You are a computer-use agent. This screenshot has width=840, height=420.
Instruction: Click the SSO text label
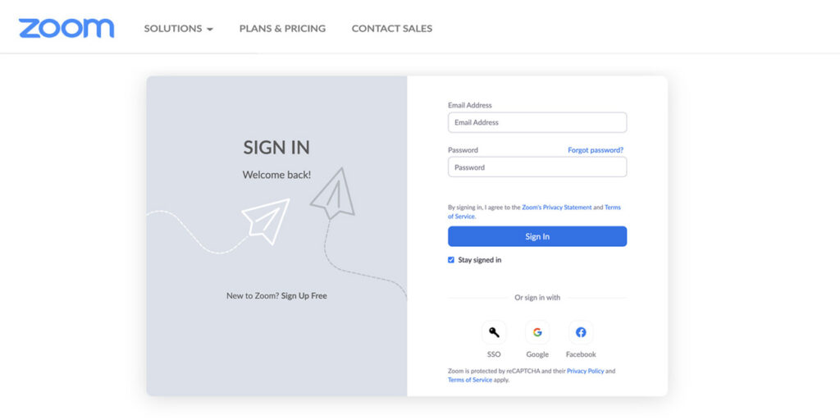click(494, 354)
